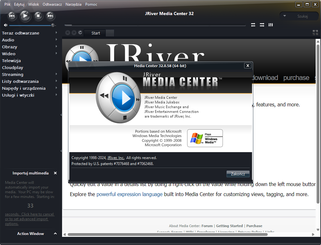Screen dimensions: 321x245
Task: Go forward with the browser forward arrow
Action: point(74,33)
